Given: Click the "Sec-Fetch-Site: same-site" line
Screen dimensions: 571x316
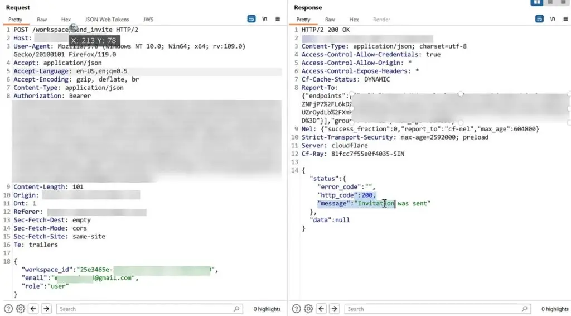Looking at the screenshot, I should click(x=59, y=237).
